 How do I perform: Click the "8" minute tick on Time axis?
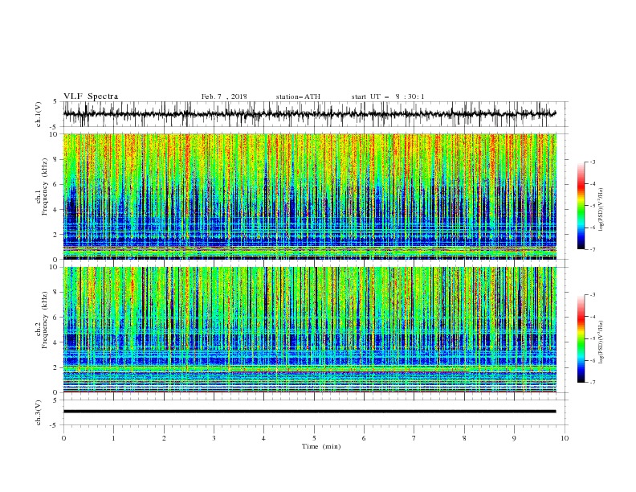pyautogui.click(x=464, y=438)
